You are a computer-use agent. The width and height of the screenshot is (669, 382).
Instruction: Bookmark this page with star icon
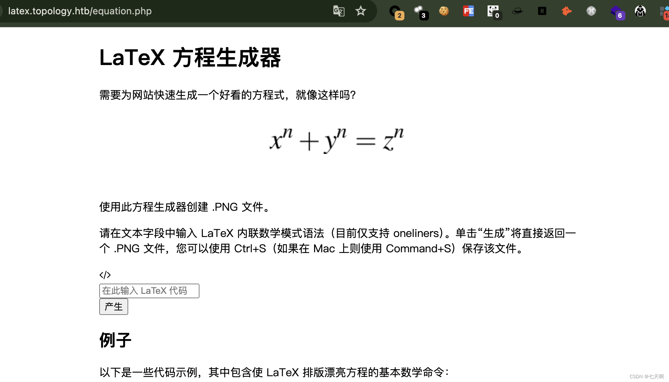[x=360, y=11]
